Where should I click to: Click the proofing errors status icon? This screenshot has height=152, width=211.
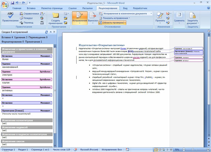click(76, 150)
